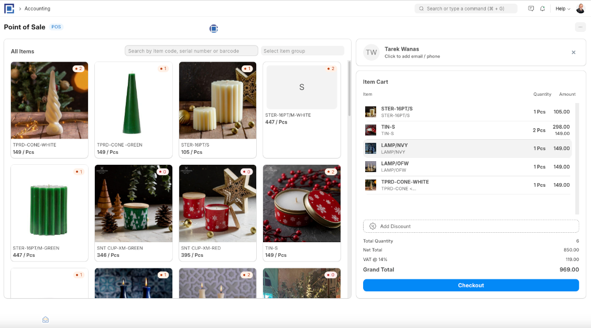
Task: Open the notifications bell icon
Action: [x=542, y=9]
